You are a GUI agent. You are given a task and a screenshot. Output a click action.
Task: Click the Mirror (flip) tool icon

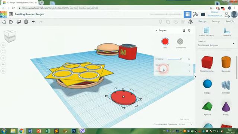click(190, 22)
